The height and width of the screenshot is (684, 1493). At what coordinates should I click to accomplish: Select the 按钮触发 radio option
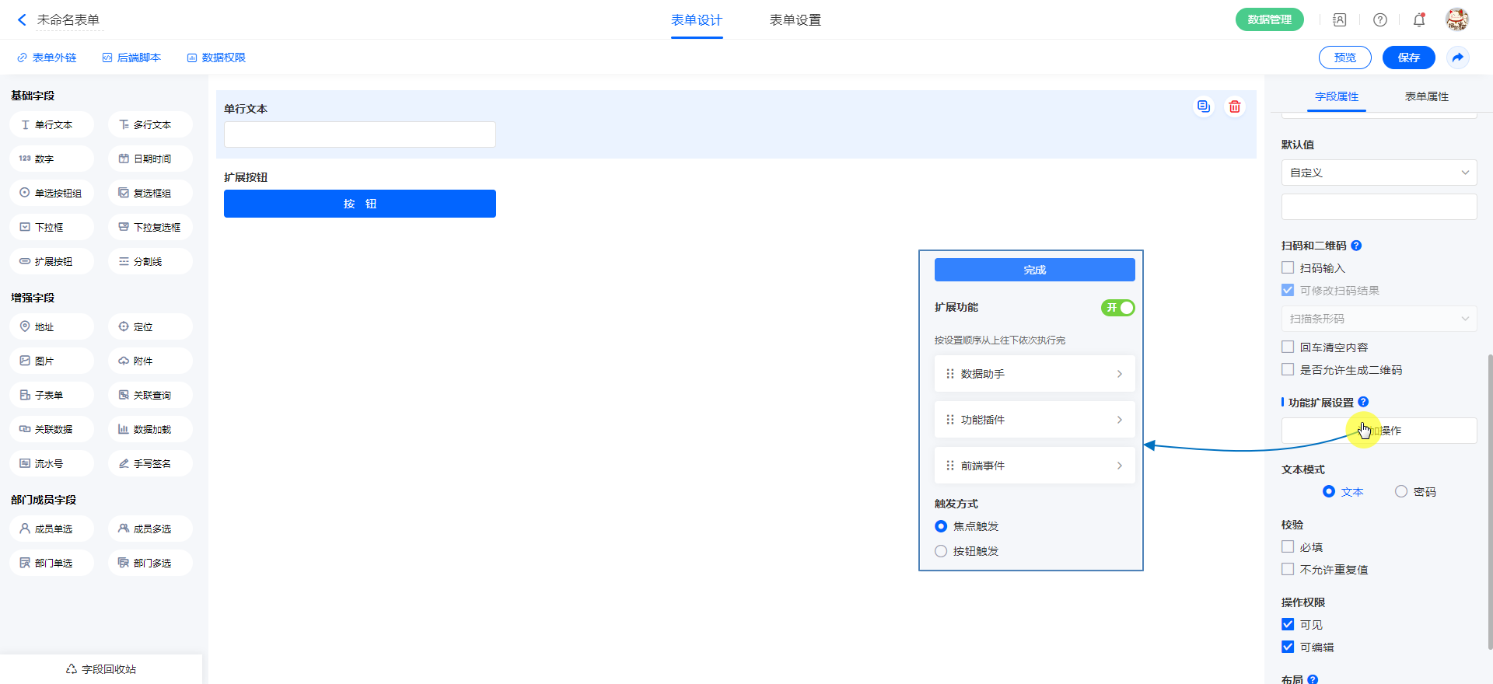pyautogui.click(x=941, y=551)
